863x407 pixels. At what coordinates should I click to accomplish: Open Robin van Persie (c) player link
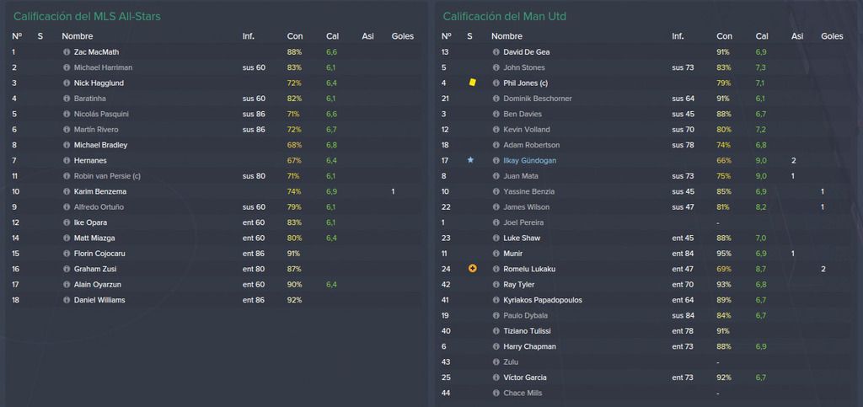pos(107,177)
